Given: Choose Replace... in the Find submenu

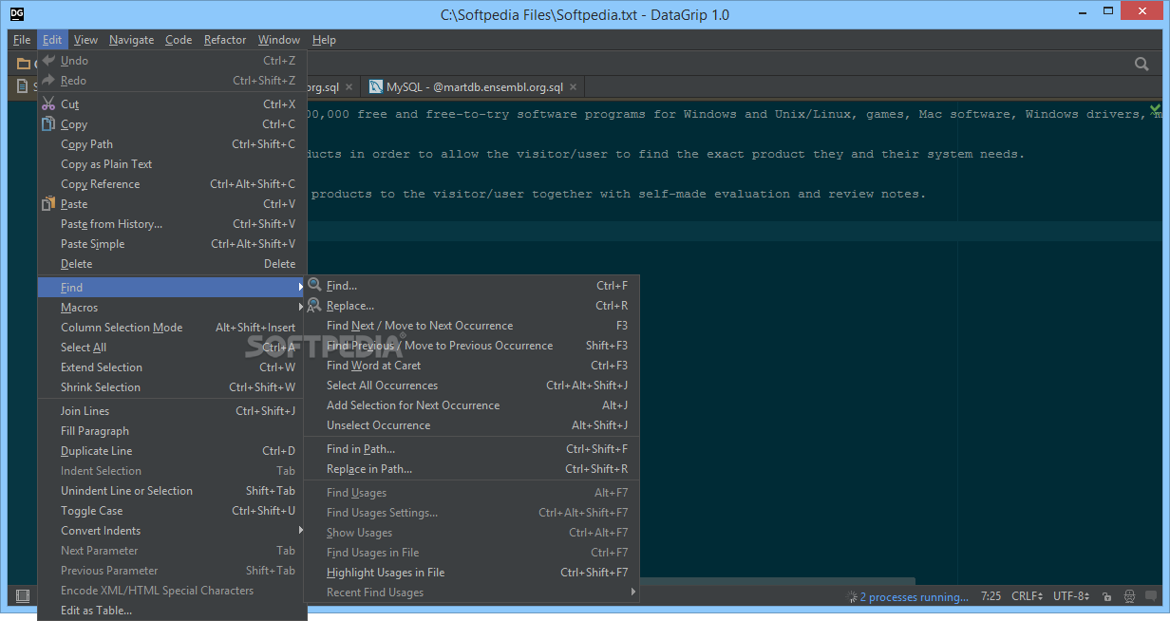Looking at the screenshot, I should (x=472, y=305).
